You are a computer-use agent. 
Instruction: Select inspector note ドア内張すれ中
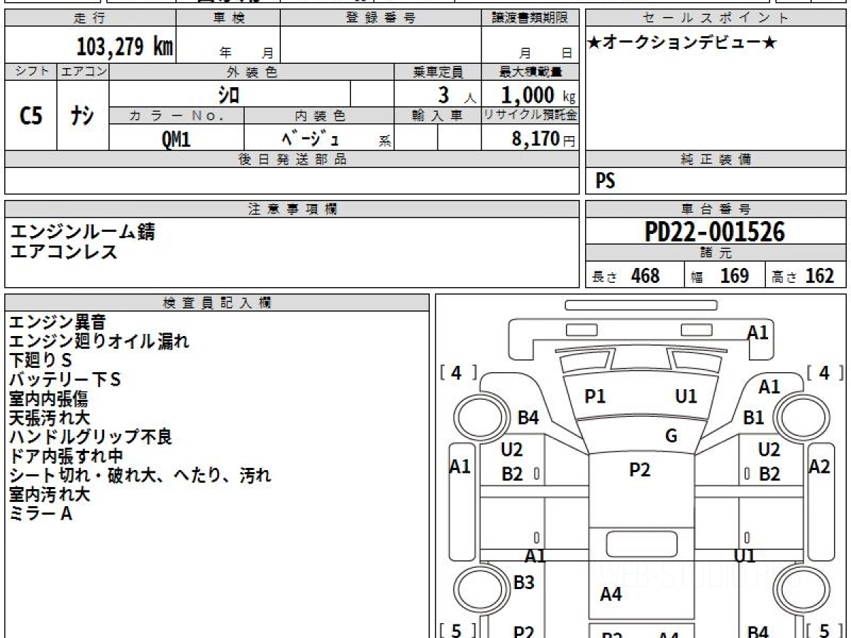pos(66,457)
